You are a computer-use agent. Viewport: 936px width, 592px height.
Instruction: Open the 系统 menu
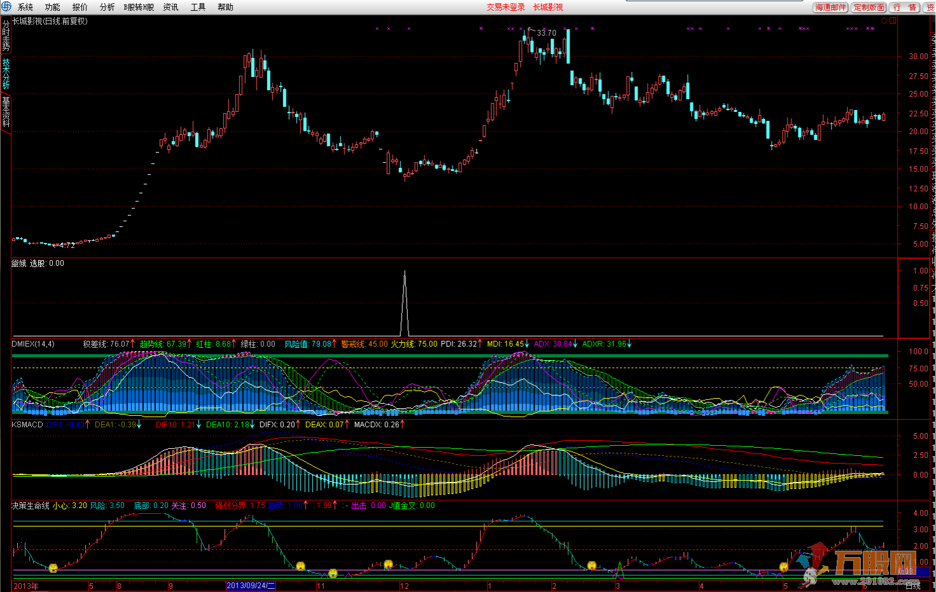(25, 7)
